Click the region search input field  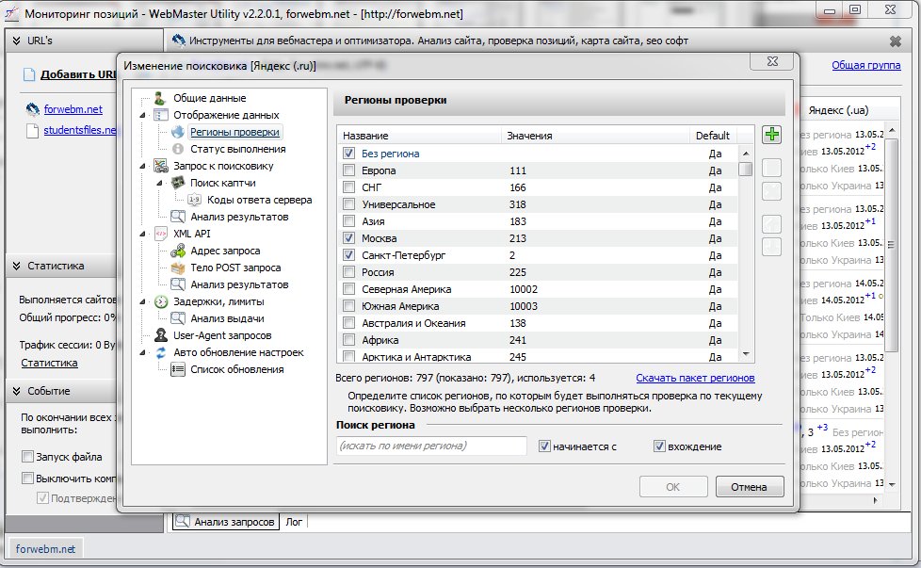pos(431,446)
